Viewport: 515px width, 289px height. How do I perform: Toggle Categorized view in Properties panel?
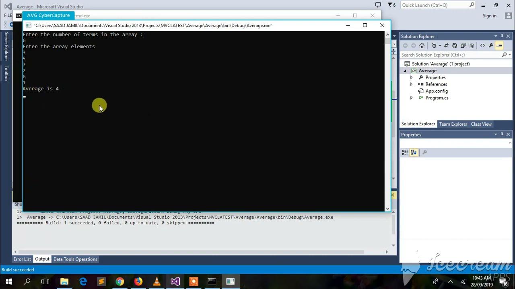[x=405, y=153]
